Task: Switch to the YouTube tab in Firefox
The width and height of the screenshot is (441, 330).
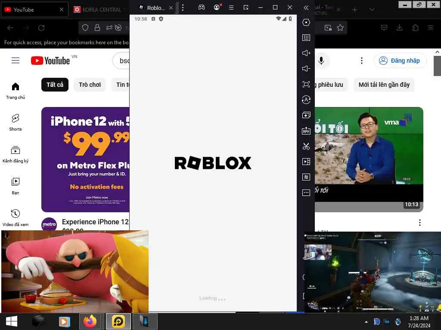Action: (34, 9)
